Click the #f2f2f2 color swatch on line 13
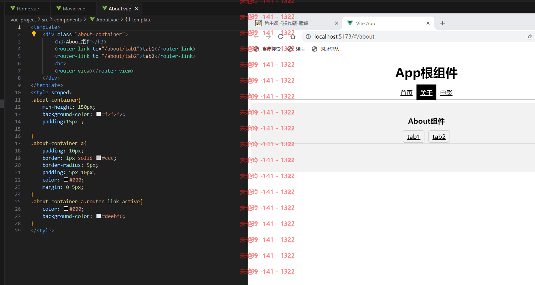Image resolution: width=535 pixels, height=285 pixels. click(99, 114)
